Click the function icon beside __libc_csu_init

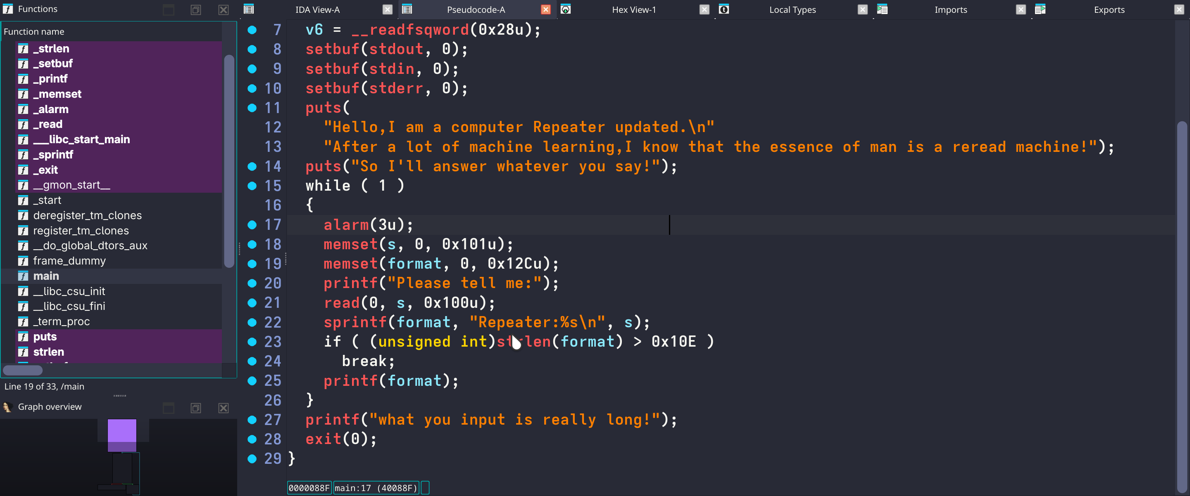click(x=23, y=291)
